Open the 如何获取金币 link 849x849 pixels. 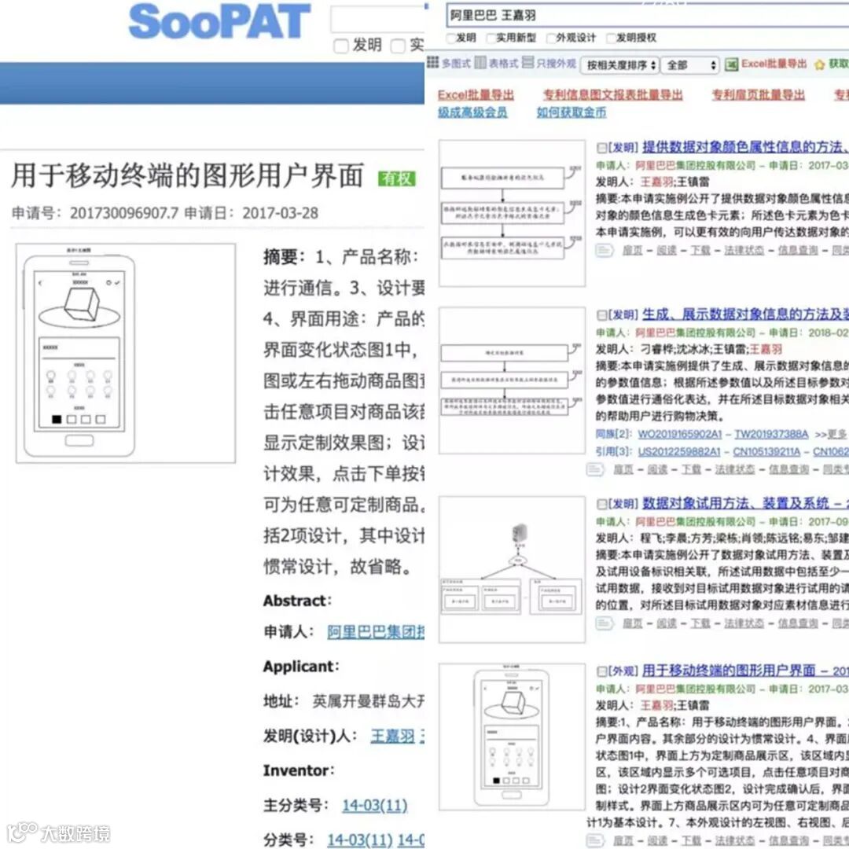point(572,112)
